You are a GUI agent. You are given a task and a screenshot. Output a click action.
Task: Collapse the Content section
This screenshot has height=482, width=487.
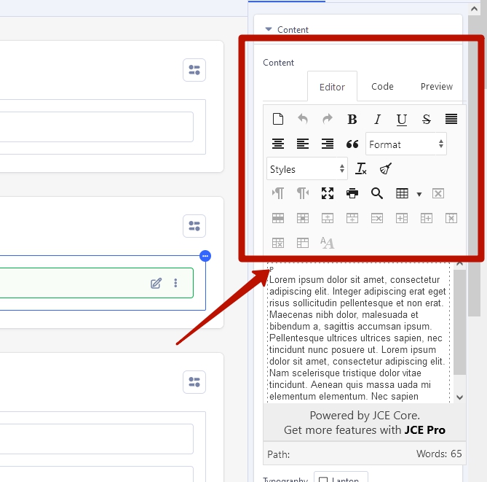[269, 30]
